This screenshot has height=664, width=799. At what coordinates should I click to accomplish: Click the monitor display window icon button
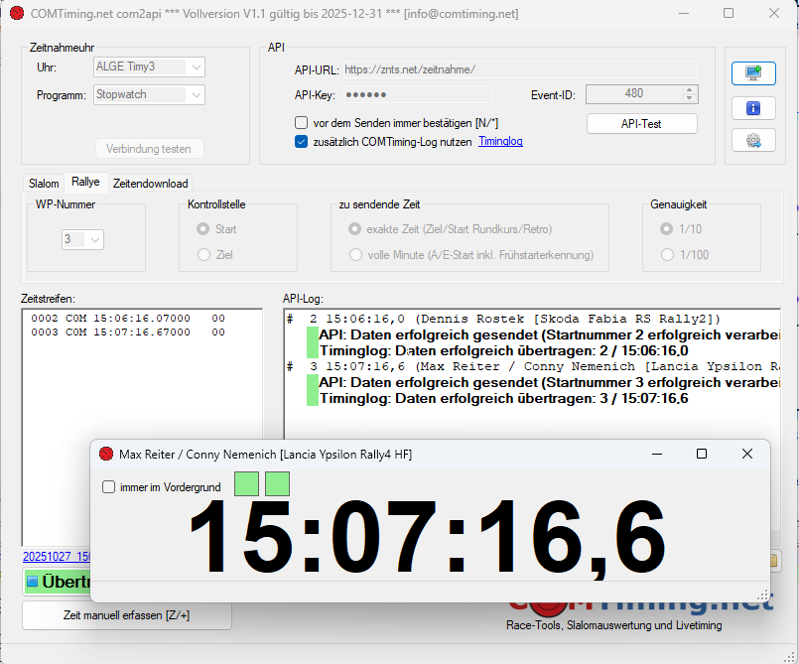pyautogui.click(x=752, y=73)
